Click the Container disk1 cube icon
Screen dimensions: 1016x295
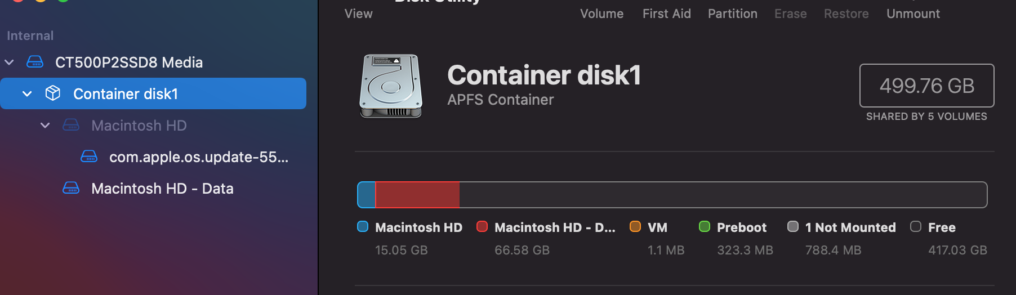pos(53,93)
